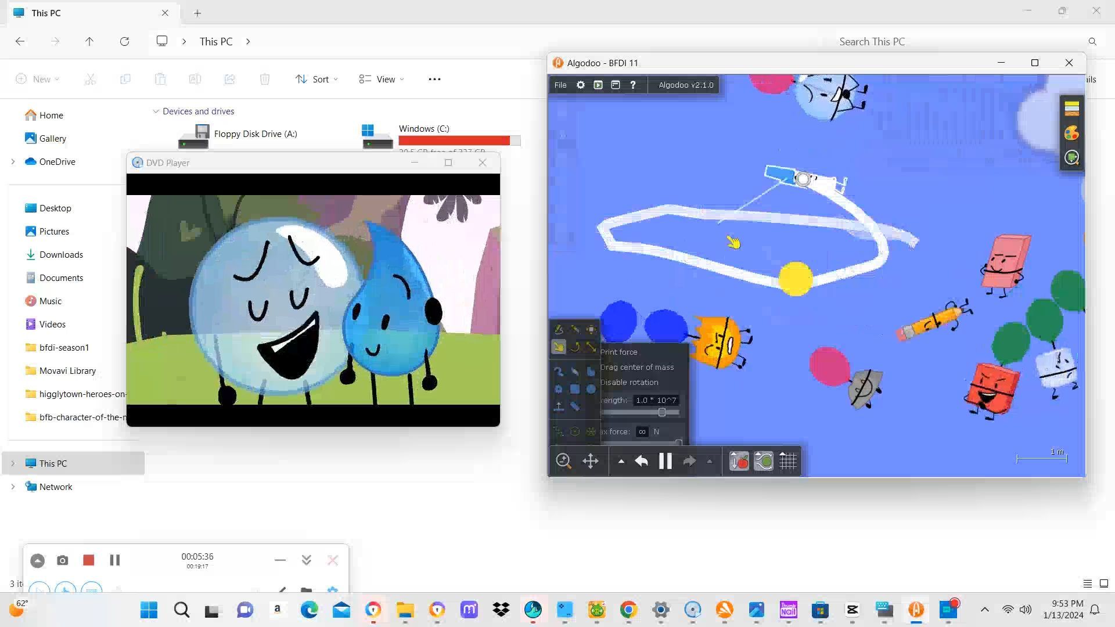Select the Rotate tool in Algodoo
1115x627 pixels.
pos(575,347)
